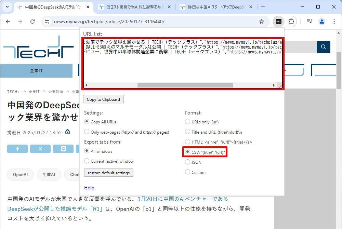This screenshot has height=229, width=342.
Task: Choose CSV title,url format
Action: coord(187,152)
